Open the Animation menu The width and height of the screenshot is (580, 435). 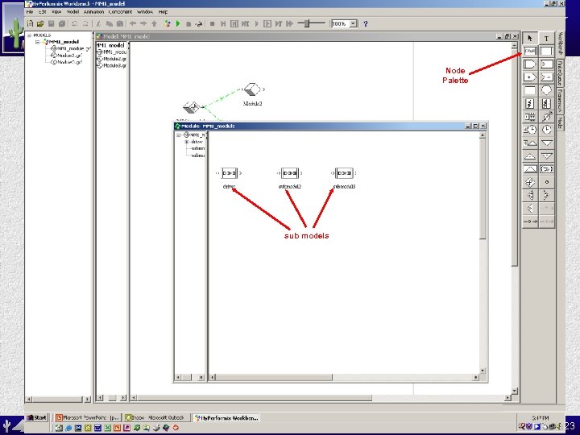click(x=93, y=12)
